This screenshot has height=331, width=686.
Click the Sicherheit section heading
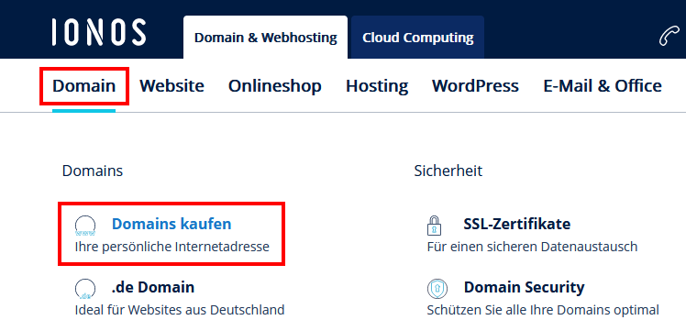[448, 171]
